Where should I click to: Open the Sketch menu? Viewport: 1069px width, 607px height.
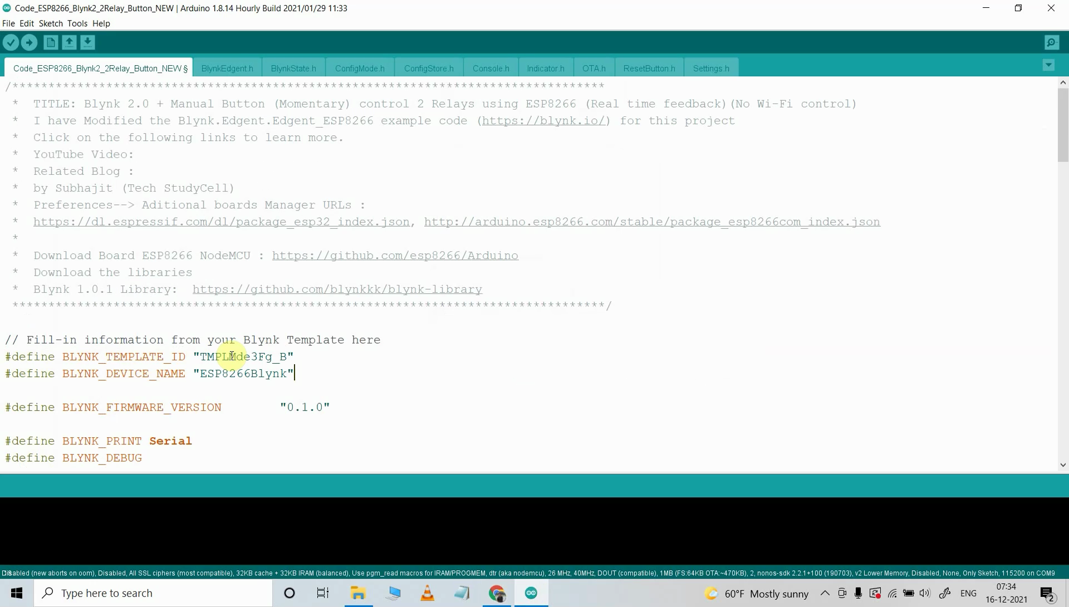pyautogui.click(x=51, y=23)
